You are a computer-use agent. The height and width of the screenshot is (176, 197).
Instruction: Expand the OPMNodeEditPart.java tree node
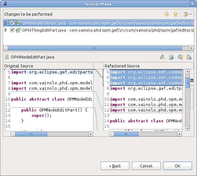[6, 23]
